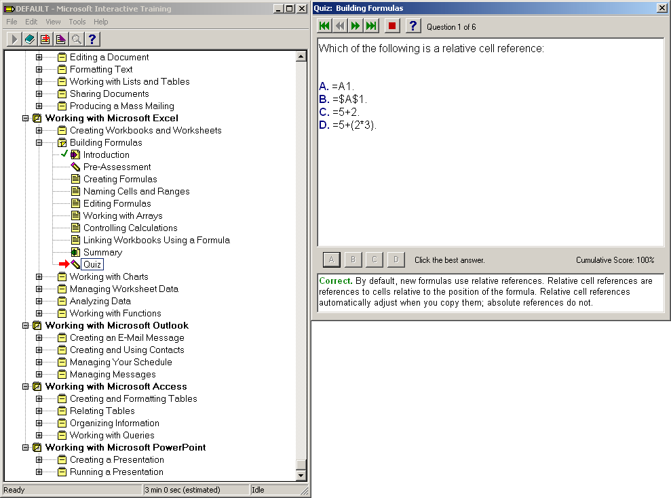671x498 pixels.
Task: Select answer option D. =5+(2*3)
Action: pyautogui.click(x=347, y=125)
